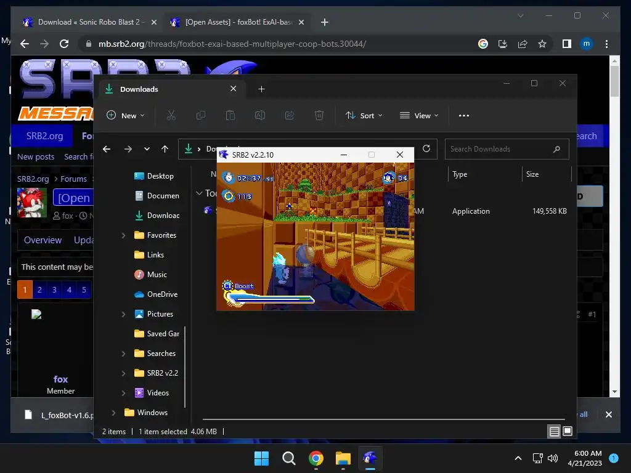
Task: Expand the Pictures folder in sidebar
Action: tap(123, 314)
